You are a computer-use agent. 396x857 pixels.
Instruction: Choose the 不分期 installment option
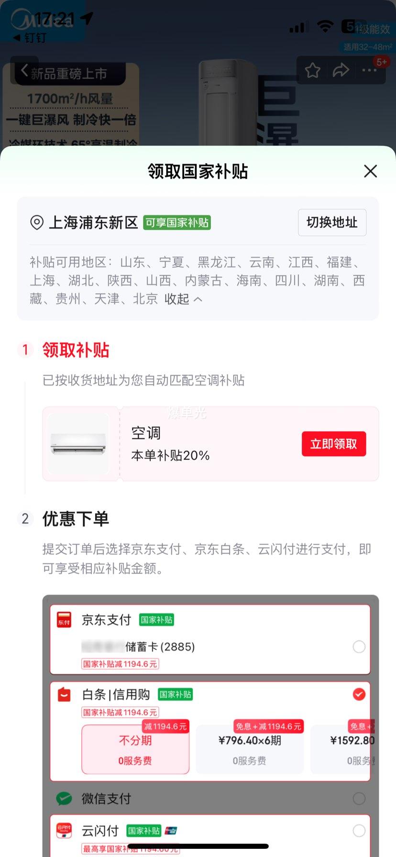click(135, 749)
